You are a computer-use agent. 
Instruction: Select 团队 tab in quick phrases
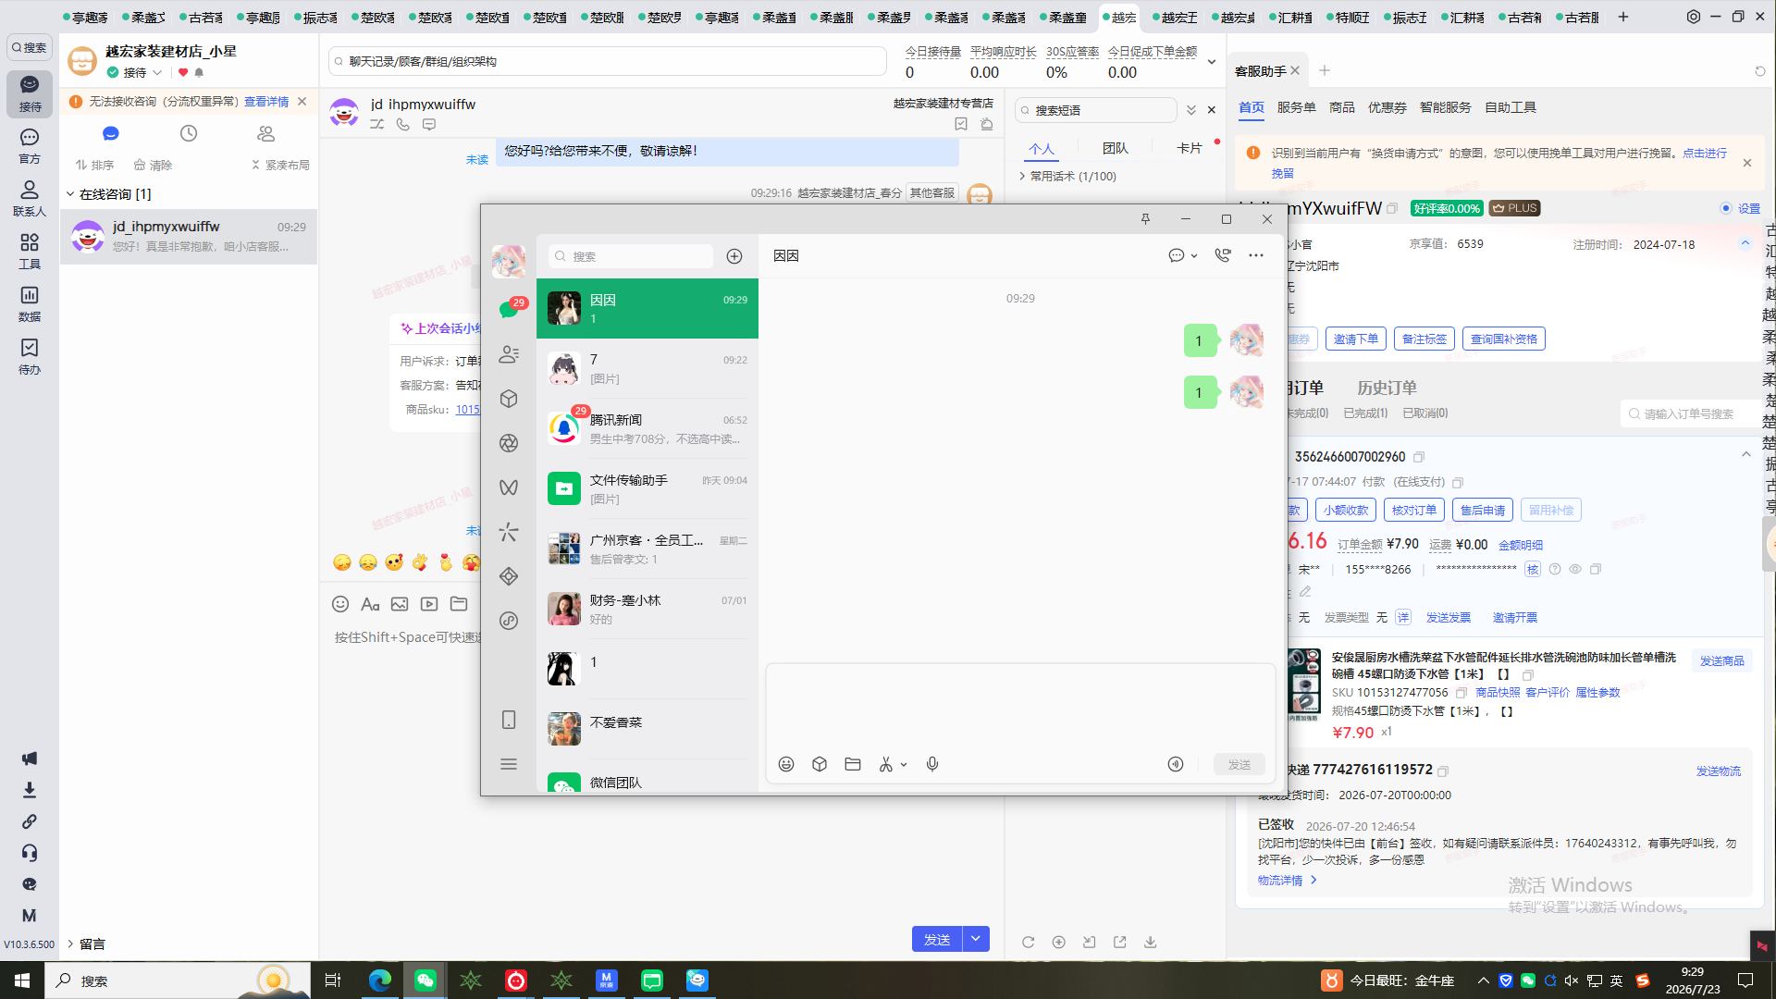coord(1115,148)
